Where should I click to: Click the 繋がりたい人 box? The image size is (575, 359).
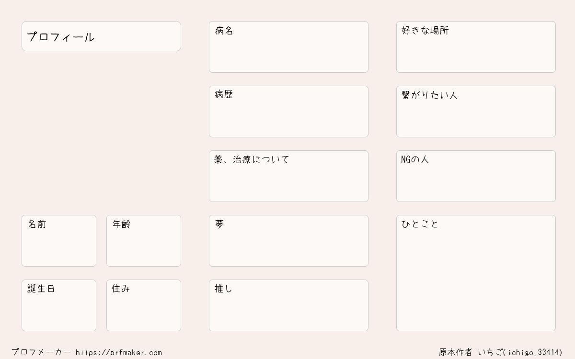point(476,112)
